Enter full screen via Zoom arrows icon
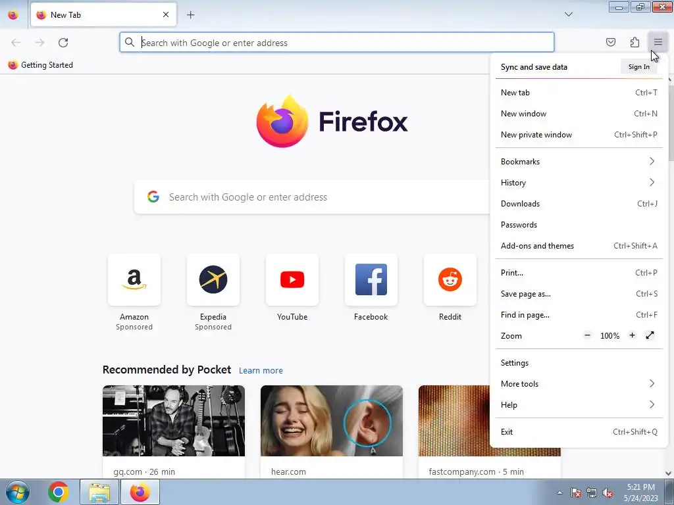Image resolution: width=674 pixels, height=505 pixels. pos(650,335)
